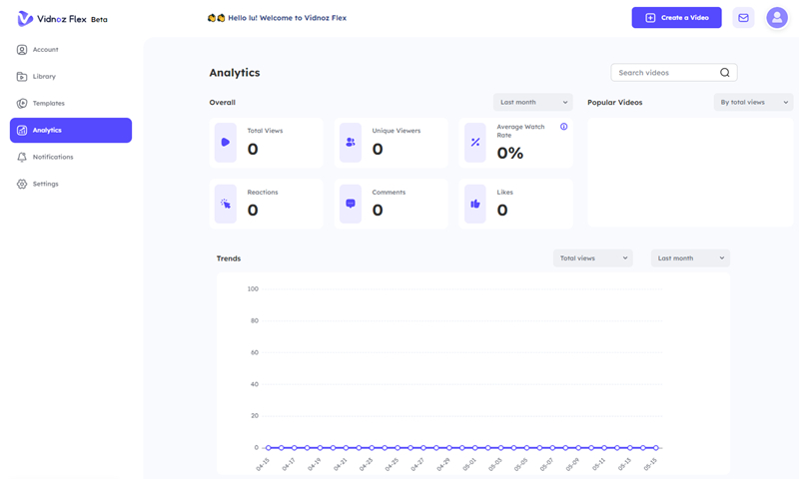Image resolution: width=799 pixels, height=479 pixels.
Task: Click the plus icon in Create a Video
Action: (x=650, y=18)
